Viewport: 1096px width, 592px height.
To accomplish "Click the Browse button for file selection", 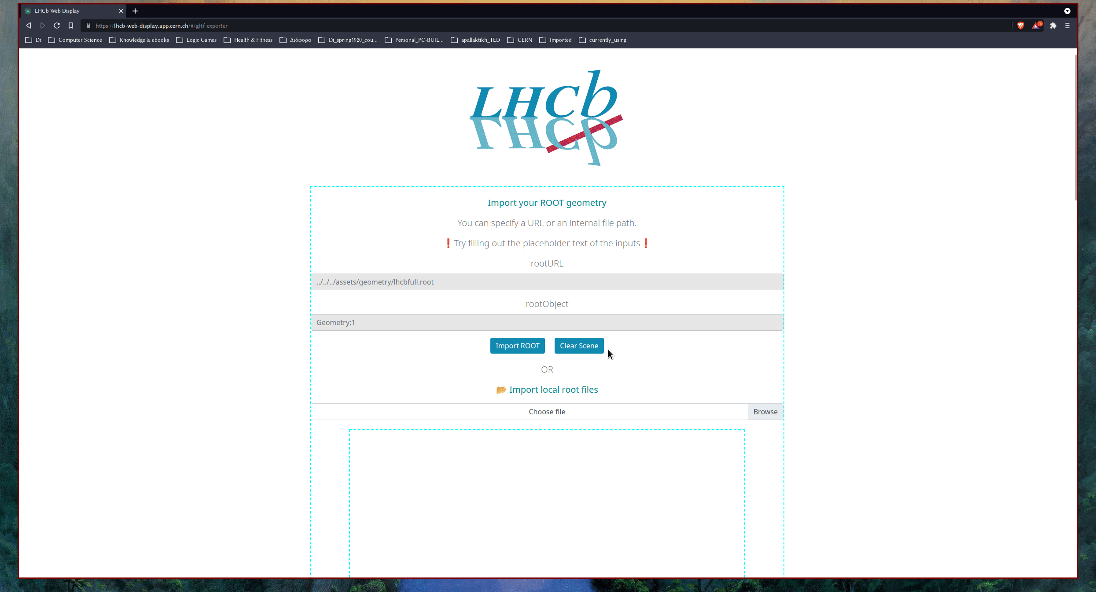I will (766, 411).
